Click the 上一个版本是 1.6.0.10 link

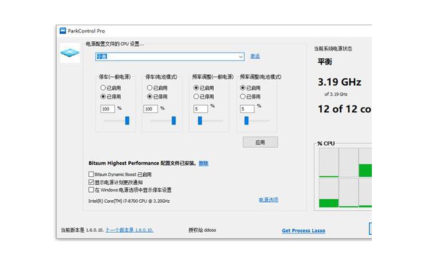[129, 230]
